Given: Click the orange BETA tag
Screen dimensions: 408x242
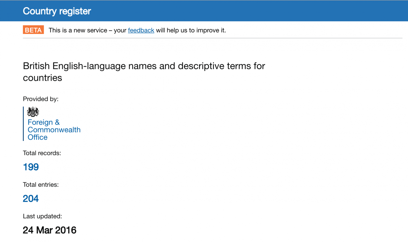Looking at the screenshot, I should point(33,30).
